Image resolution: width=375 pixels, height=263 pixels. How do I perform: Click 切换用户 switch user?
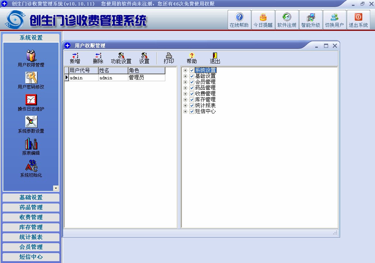coord(334,20)
